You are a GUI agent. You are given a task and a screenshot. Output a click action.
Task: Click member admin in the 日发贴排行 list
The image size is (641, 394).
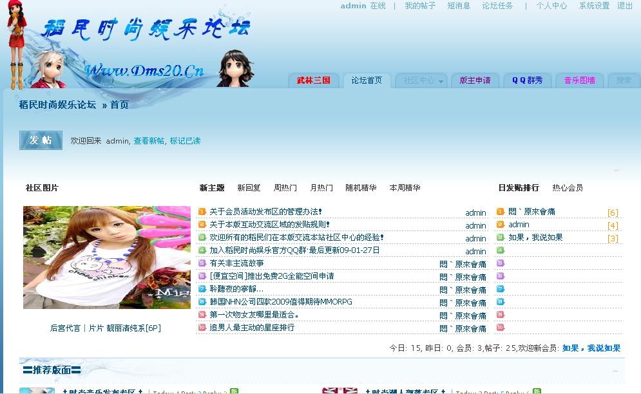[x=519, y=225]
